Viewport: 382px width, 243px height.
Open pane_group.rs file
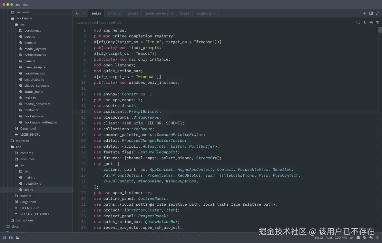[36, 67]
